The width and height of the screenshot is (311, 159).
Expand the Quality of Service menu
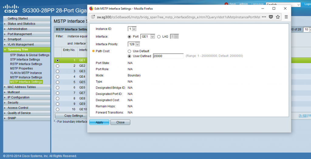tap(27, 113)
